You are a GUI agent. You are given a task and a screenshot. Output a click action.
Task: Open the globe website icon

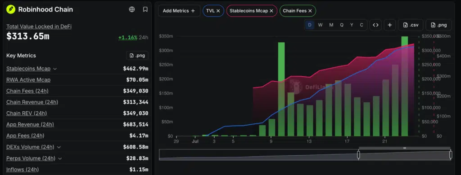tap(132, 9)
